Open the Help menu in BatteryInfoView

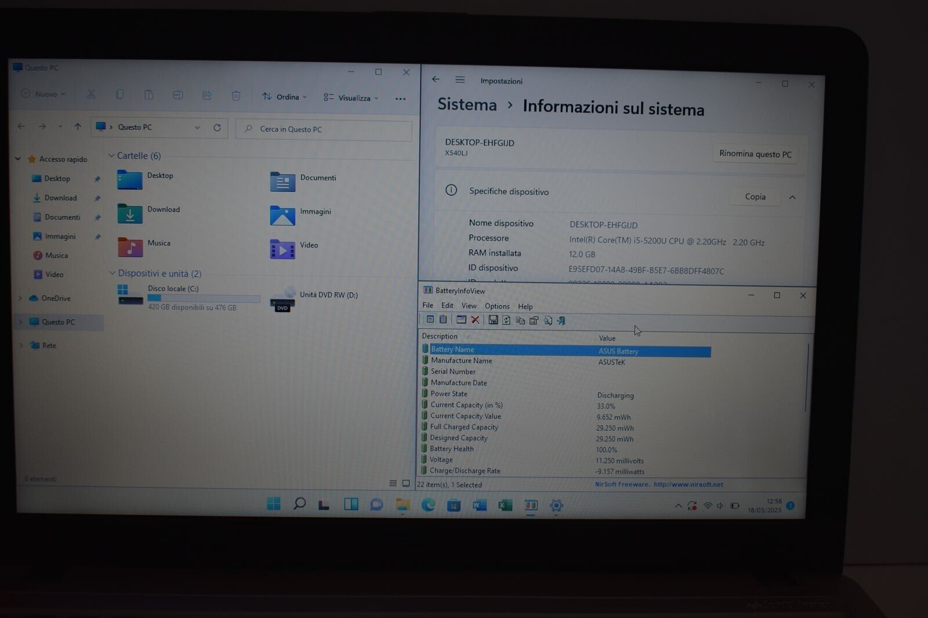pyautogui.click(x=525, y=306)
